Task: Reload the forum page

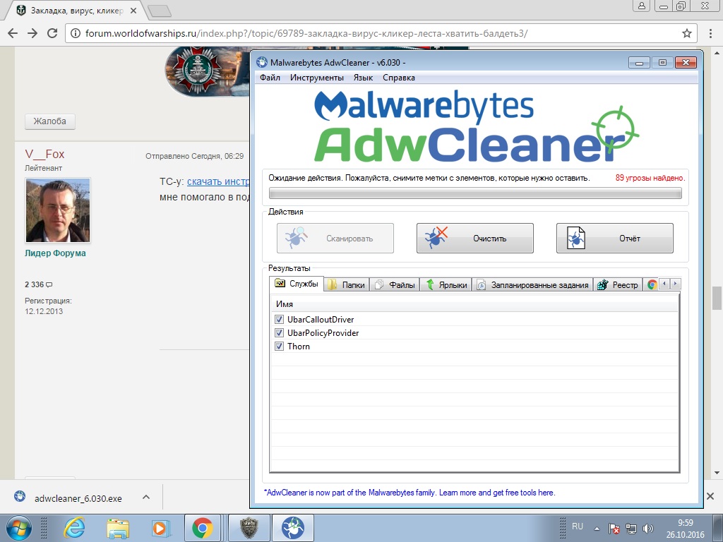Action: [52, 33]
